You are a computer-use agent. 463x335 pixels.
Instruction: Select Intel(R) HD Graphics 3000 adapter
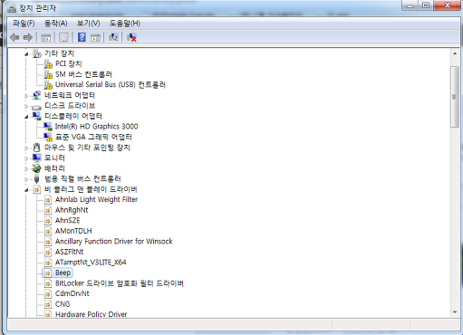tap(97, 127)
